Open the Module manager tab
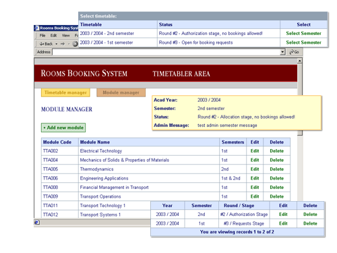 (x=121, y=92)
